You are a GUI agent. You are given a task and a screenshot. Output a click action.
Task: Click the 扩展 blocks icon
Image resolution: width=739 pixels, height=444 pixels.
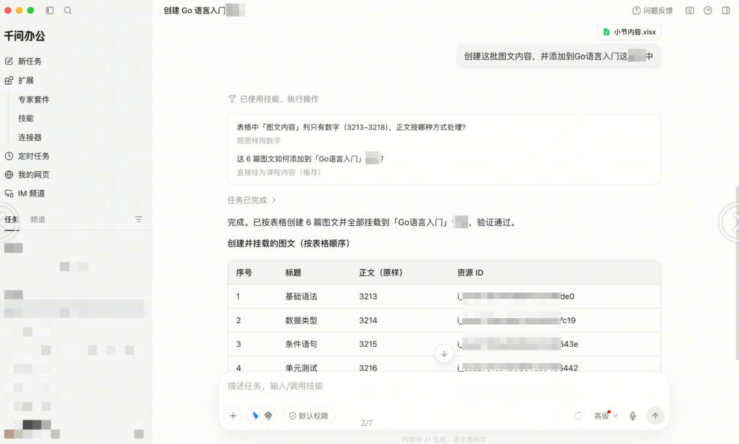click(x=9, y=81)
